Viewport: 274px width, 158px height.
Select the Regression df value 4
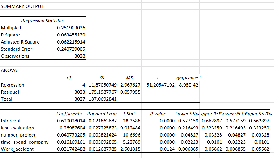pyautogui.click(x=84, y=85)
